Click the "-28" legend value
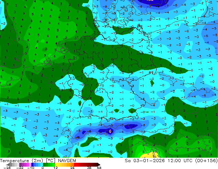Image resolution: width=218 pixels, height=169 pixels. click(7, 168)
